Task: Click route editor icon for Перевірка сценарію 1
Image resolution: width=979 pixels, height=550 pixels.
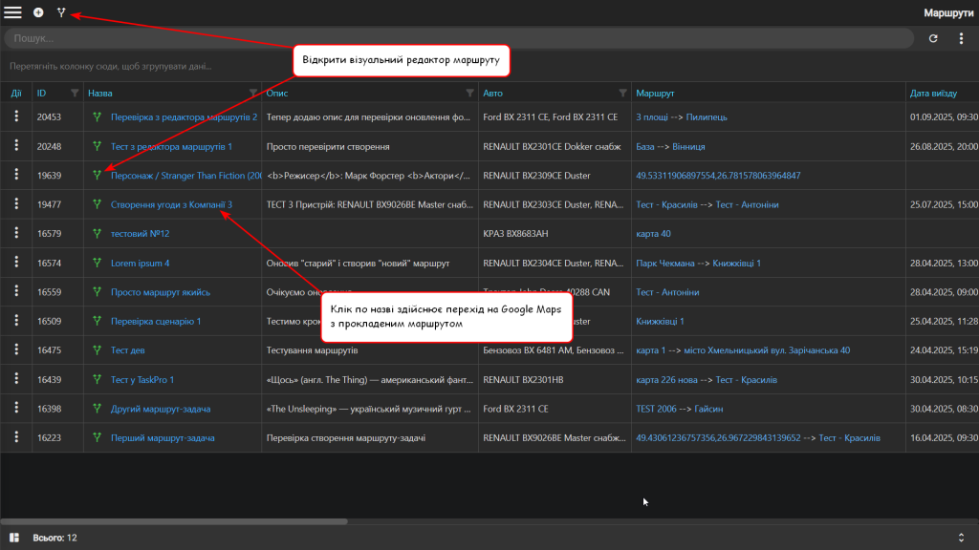Action: point(97,321)
